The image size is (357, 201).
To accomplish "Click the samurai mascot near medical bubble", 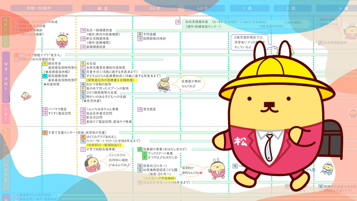I will 164,85.
